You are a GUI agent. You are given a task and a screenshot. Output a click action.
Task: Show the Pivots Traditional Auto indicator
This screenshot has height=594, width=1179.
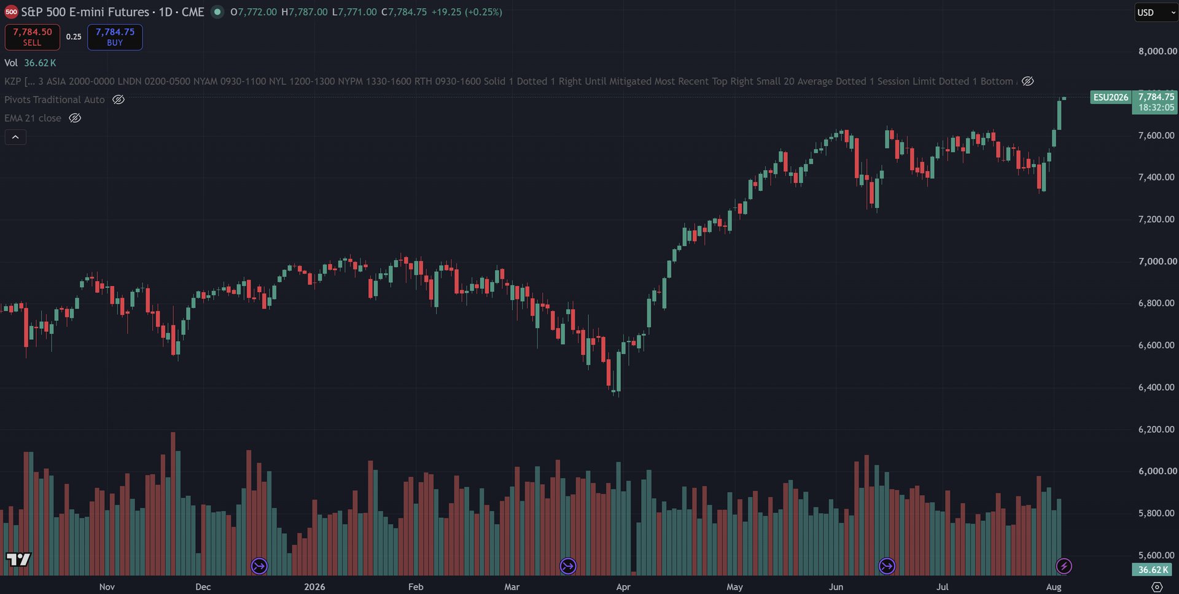(x=119, y=99)
